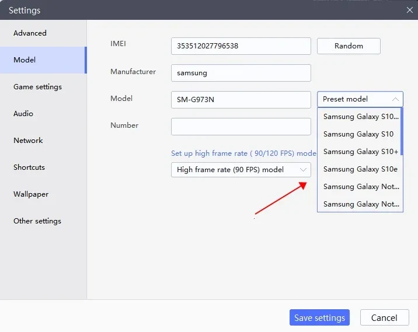Open Other settings tab

(x=43, y=221)
